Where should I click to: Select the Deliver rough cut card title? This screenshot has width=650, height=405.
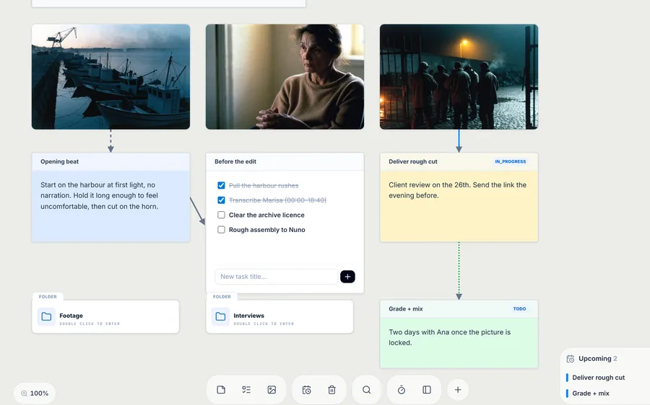point(413,161)
